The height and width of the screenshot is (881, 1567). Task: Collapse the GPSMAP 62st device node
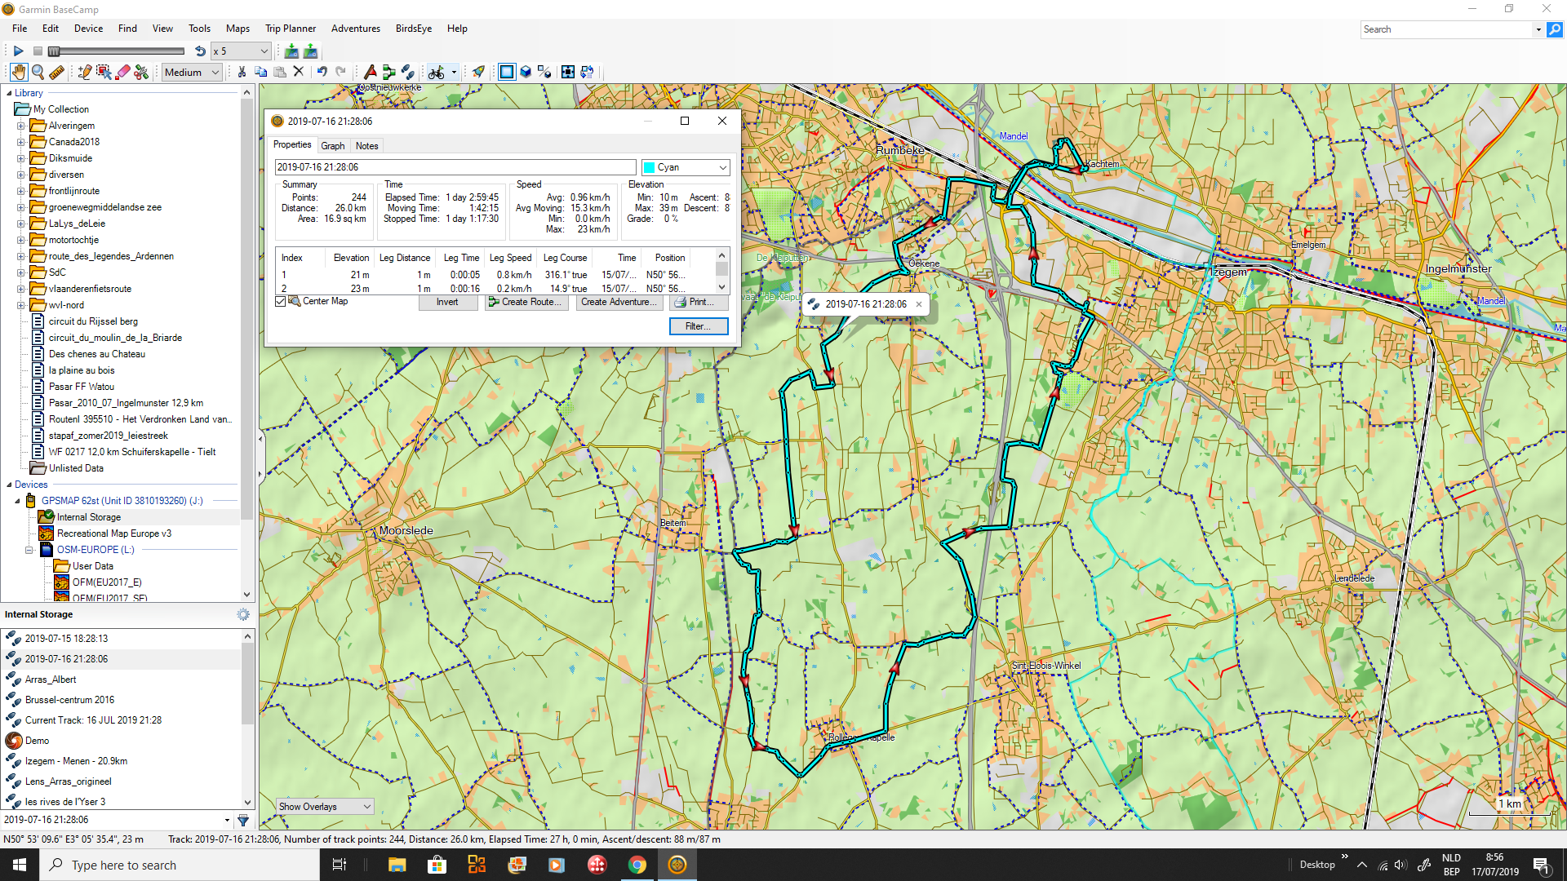click(x=17, y=501)
